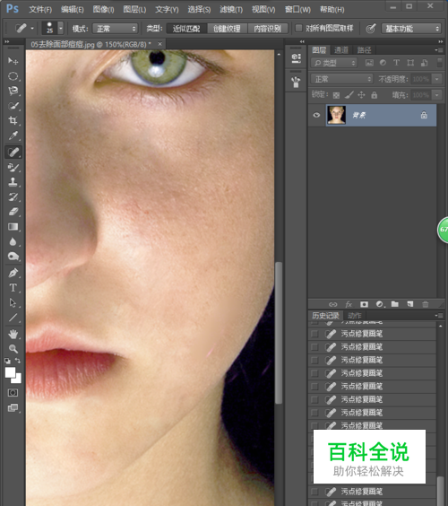Select the Pen tool
The image size is (448, 506).
click(13, 273)
